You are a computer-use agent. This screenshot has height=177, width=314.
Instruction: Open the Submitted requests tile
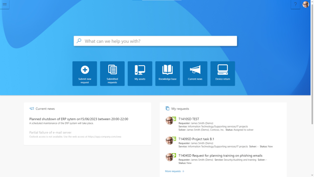tap(113, 74)
